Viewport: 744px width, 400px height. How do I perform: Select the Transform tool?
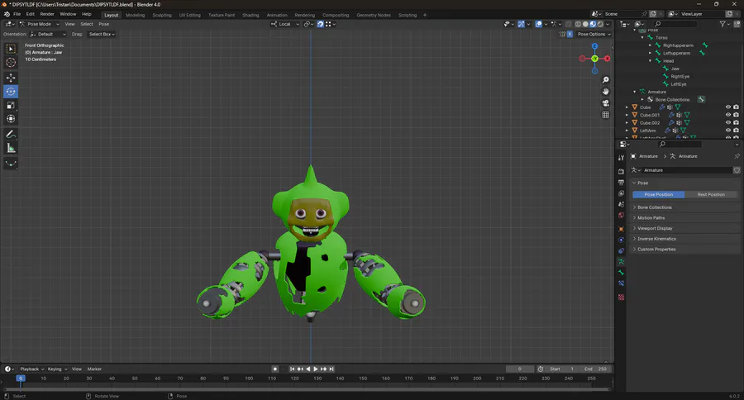(11, 119)
